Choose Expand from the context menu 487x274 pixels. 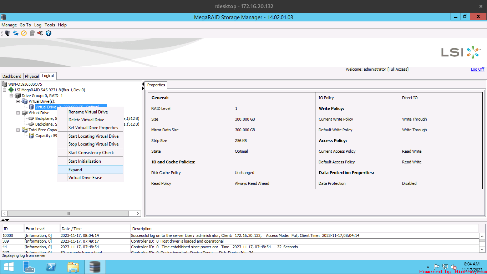tap(90, 170)
